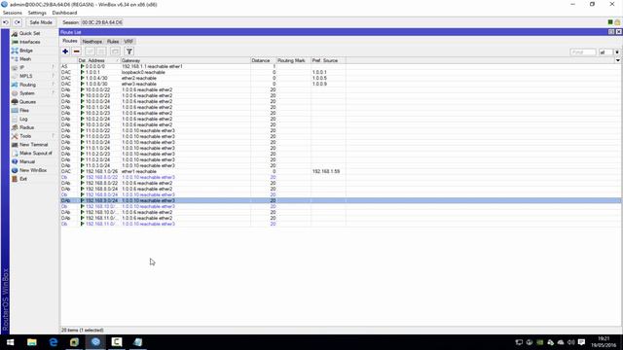Click the padlock secure-session icon
Image resolution: width=623 pixels, height=350 pixels.
(x=617, y=22)
